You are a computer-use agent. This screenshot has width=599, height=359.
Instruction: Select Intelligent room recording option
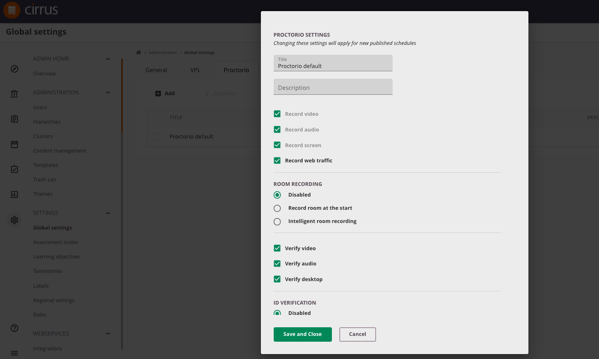point(277,221)
